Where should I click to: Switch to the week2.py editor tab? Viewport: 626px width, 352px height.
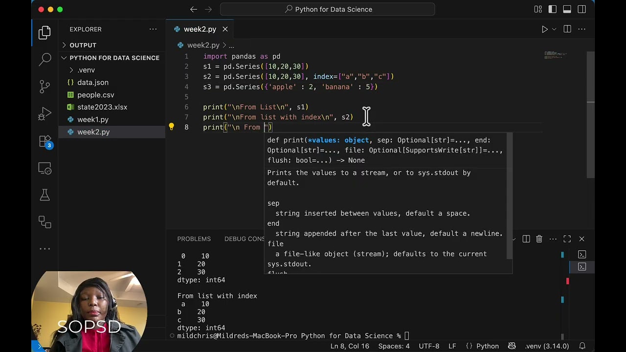pos(200,29)
